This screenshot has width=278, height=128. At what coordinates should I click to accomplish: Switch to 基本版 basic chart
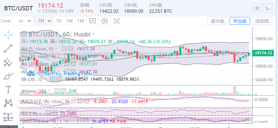coord(218,21)
